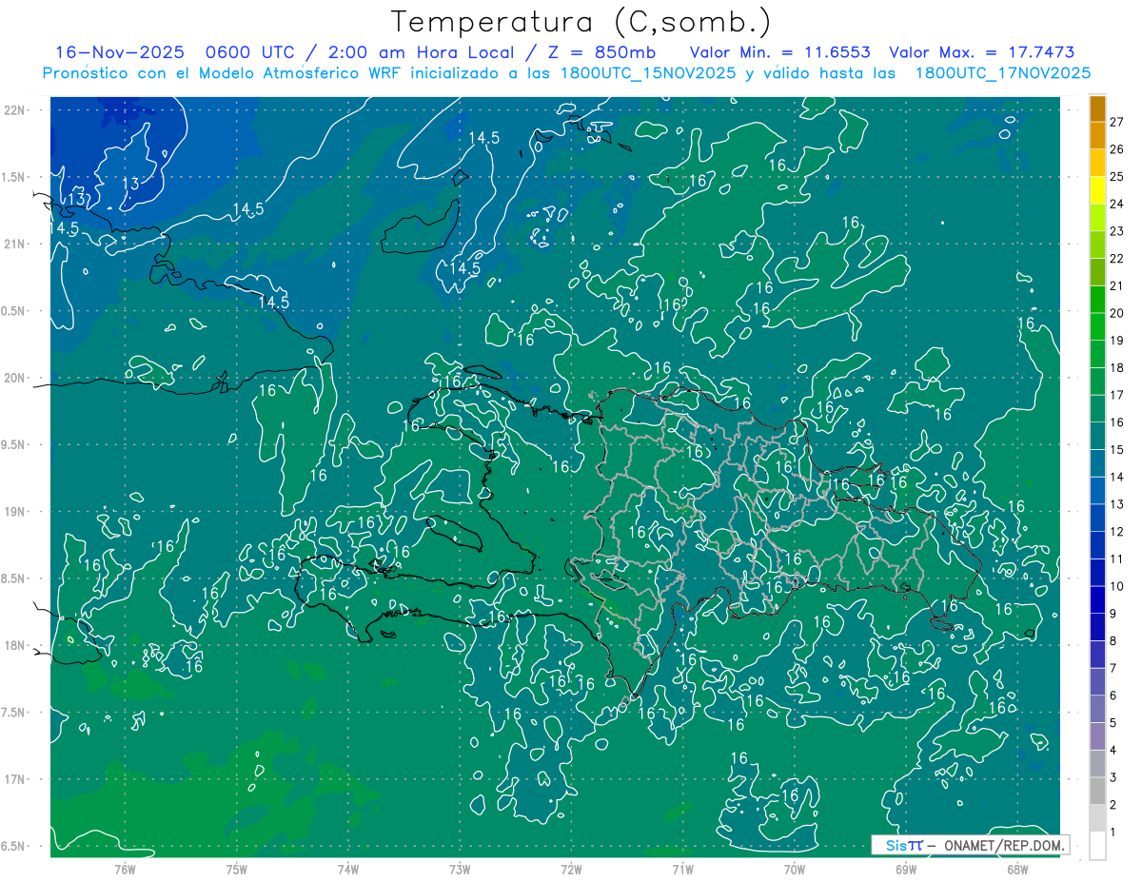This screenshot has height=882, width=1142.
Task: Click the bright yellow swatch between 24 and 25
Action: pos(1098,189)
